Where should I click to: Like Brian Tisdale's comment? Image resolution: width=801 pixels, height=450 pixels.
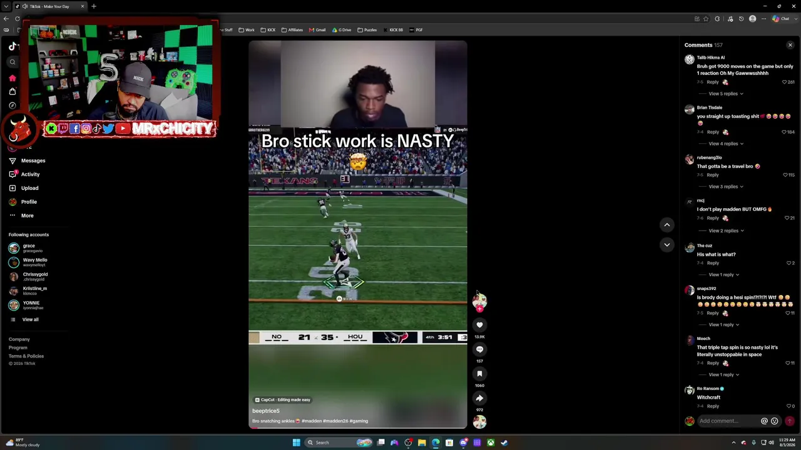[784, 132]
